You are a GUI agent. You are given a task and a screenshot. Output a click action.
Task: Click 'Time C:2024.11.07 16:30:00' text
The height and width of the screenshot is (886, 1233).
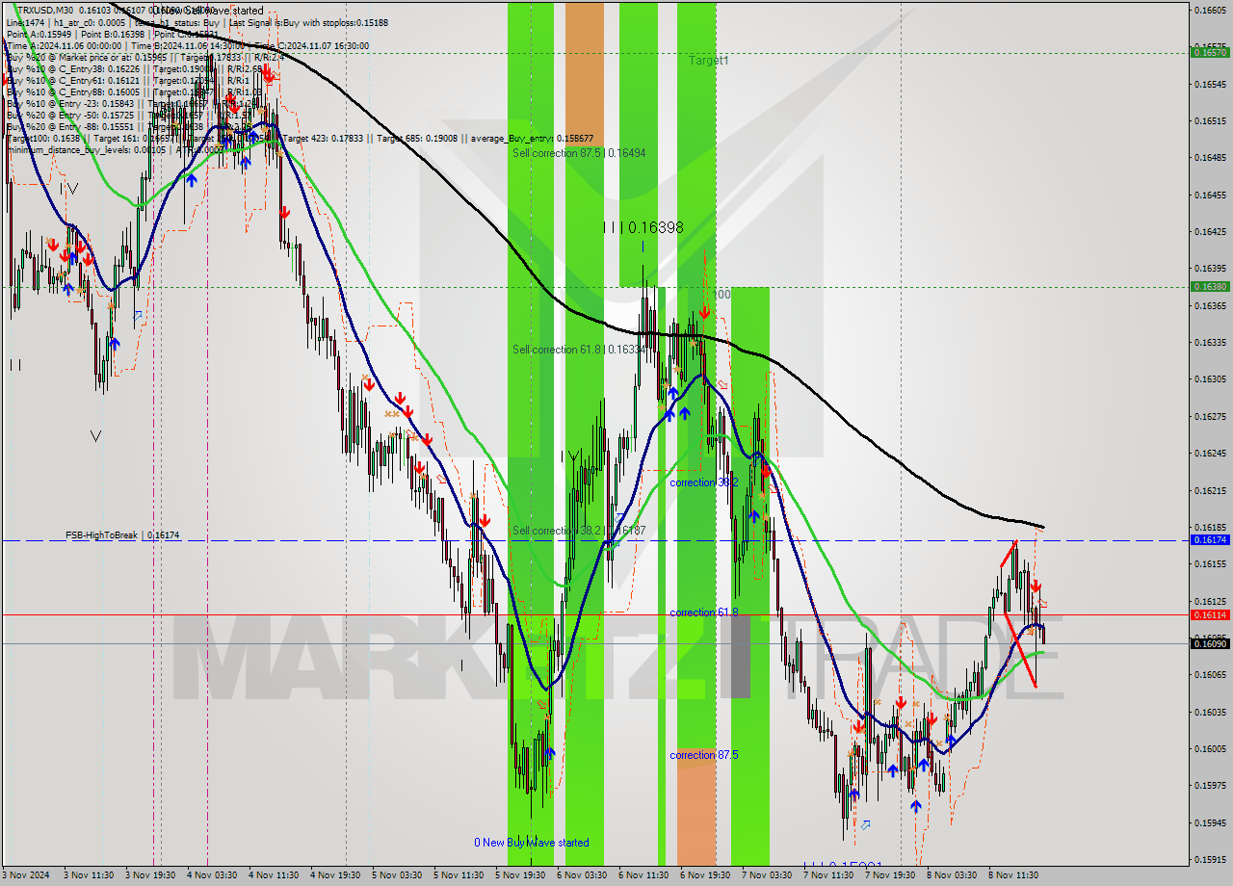pos(312,45)
